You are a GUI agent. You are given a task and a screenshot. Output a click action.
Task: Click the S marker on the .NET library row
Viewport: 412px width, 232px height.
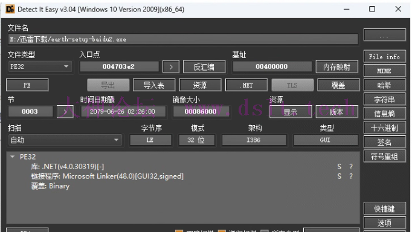point(340,167)
